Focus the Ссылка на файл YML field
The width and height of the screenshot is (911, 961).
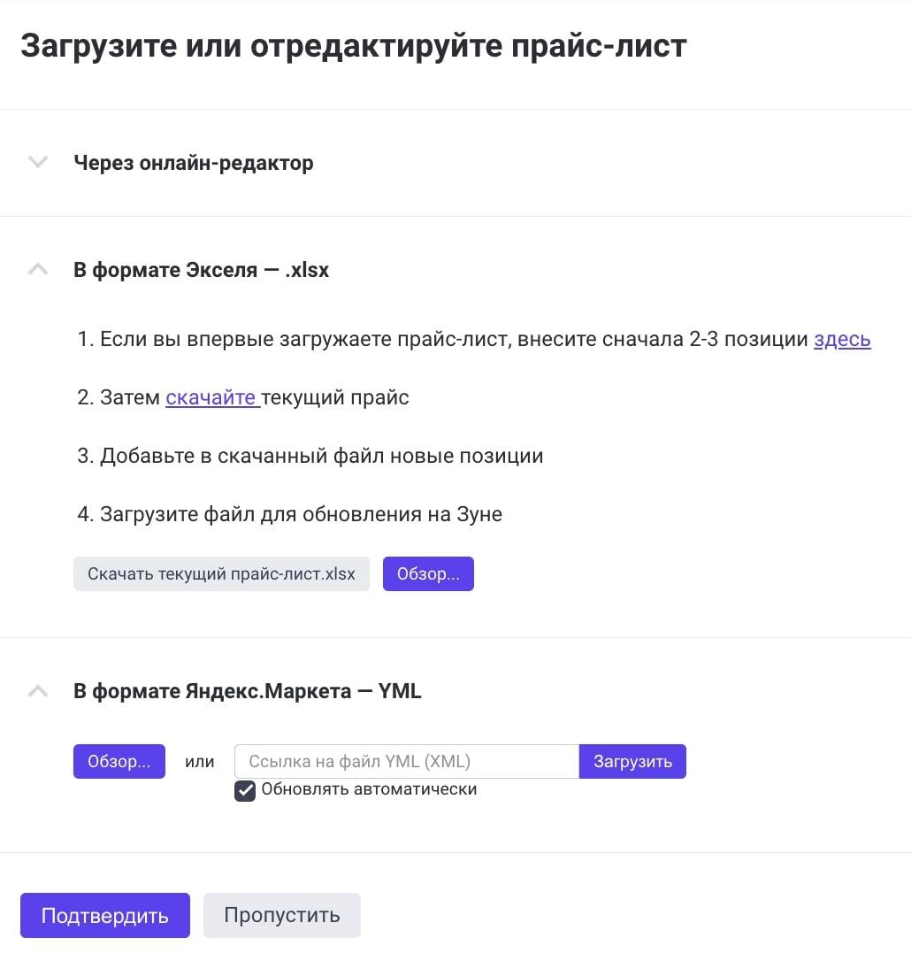[x=407, y=761]
